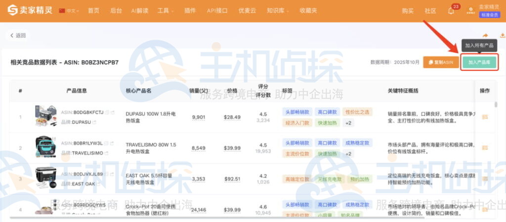This screenshot has height=222, width=506.
Task: Open the EAST OAK lunch box thumbnail
Action: pyautogui.click(x=46, y=178)
